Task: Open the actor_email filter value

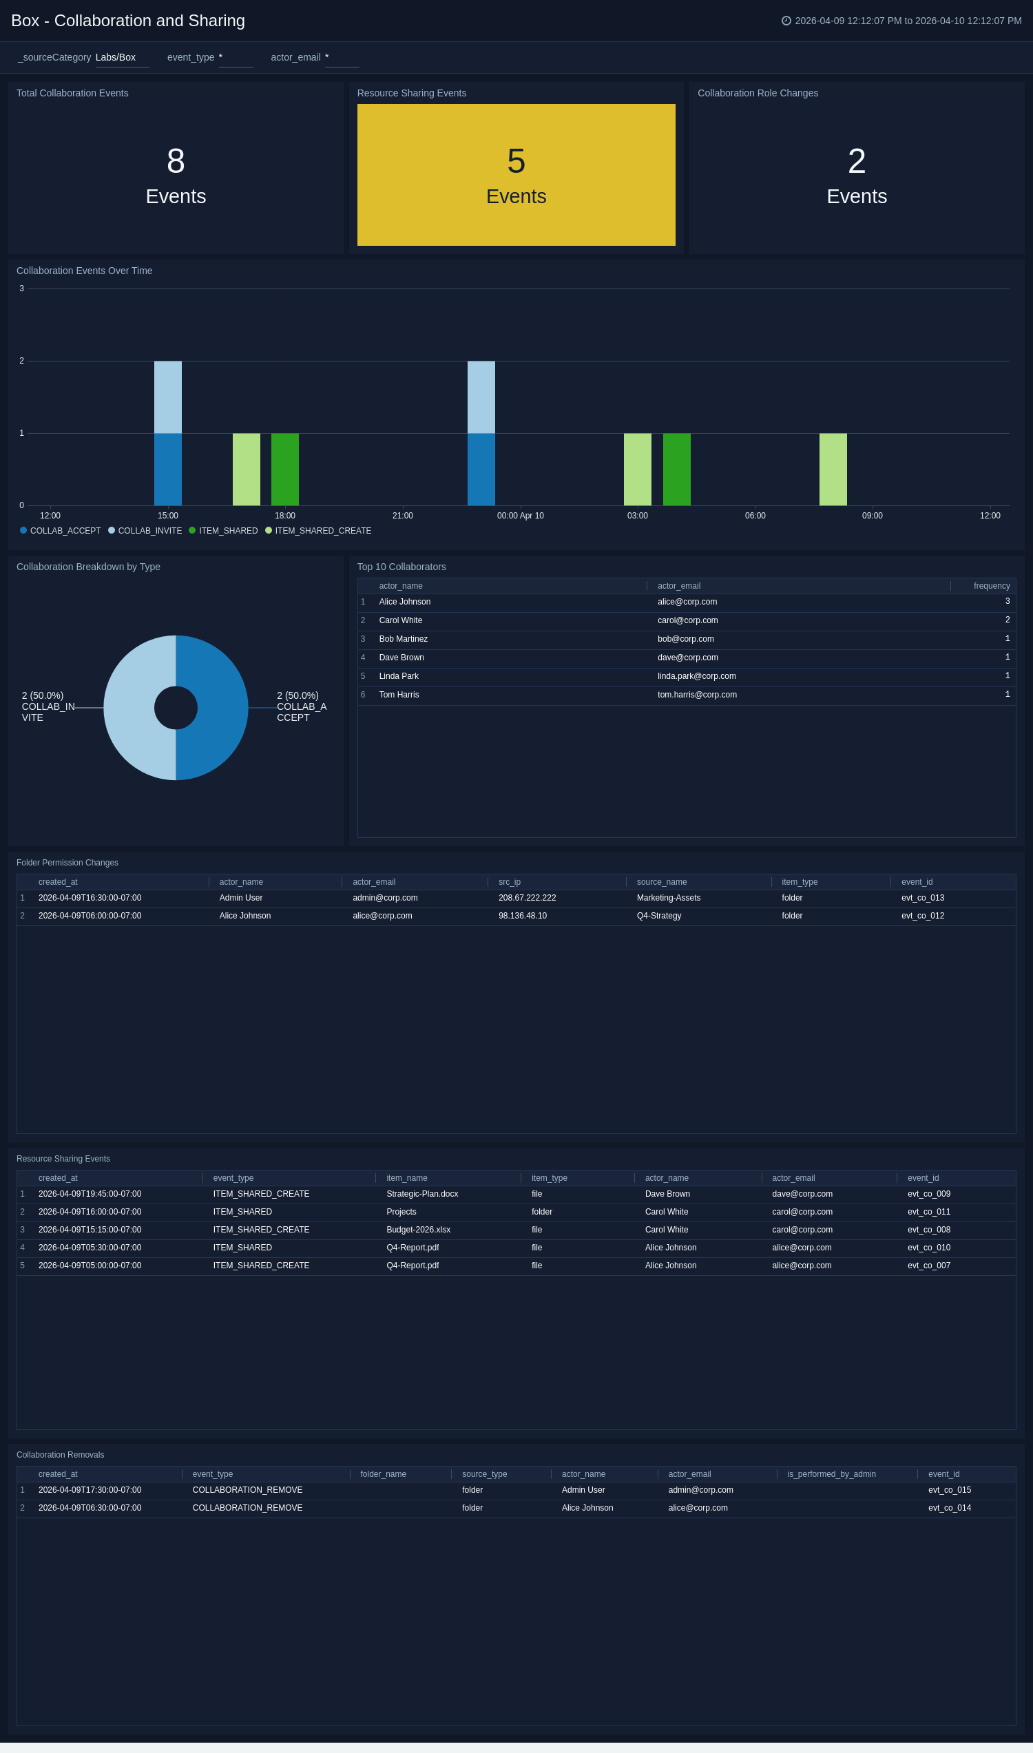Action: 341,58
